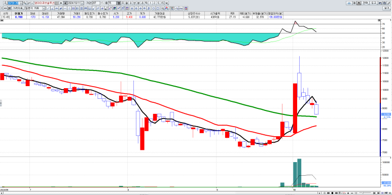Toggle the 일 (daily) period button
The height and width of the screenshot is (195, 392).
click(x=118, y=3)
